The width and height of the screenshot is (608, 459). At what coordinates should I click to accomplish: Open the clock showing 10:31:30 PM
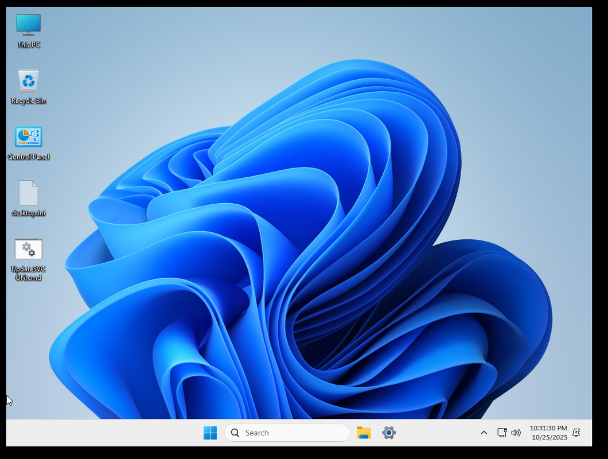pos(548,428)
